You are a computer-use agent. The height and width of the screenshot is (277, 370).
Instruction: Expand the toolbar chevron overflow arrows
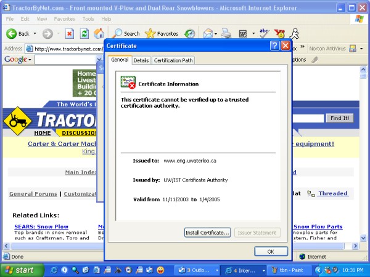302,47
